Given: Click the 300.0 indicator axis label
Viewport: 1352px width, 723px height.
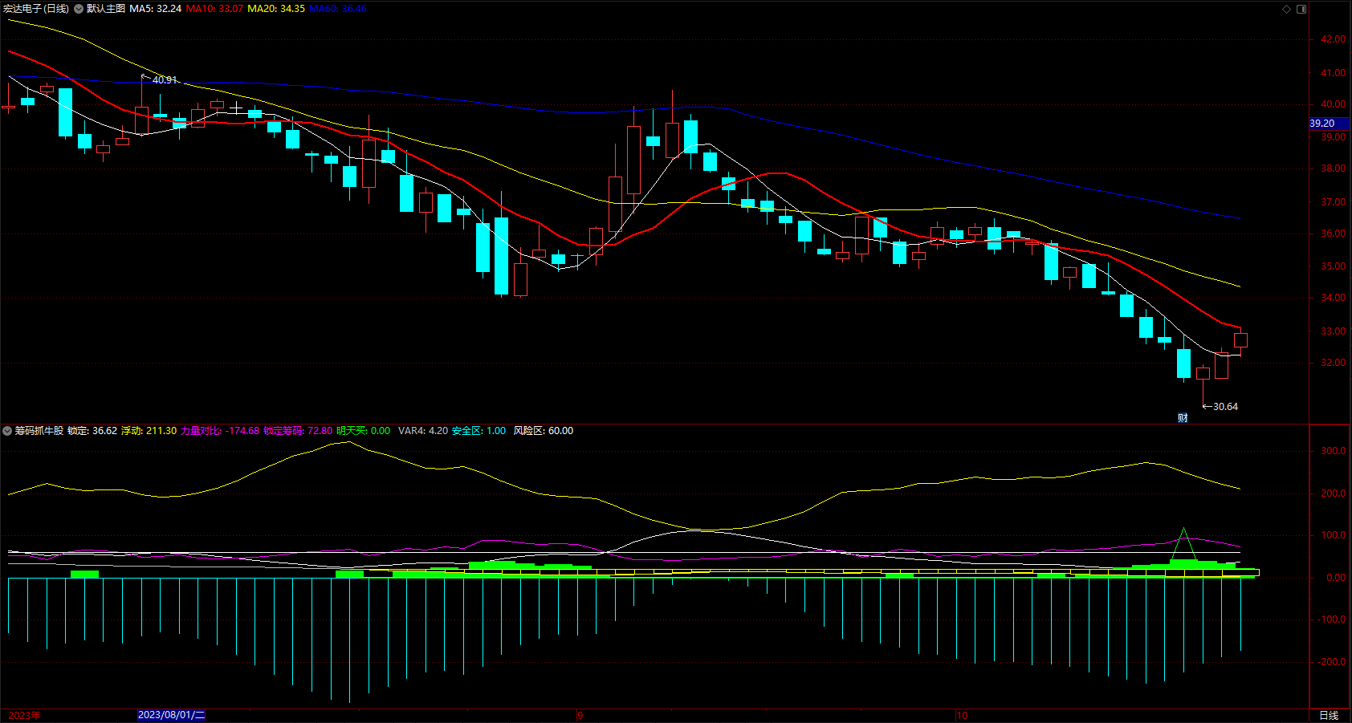Looking at the screenshot, I should [1334, 451].
